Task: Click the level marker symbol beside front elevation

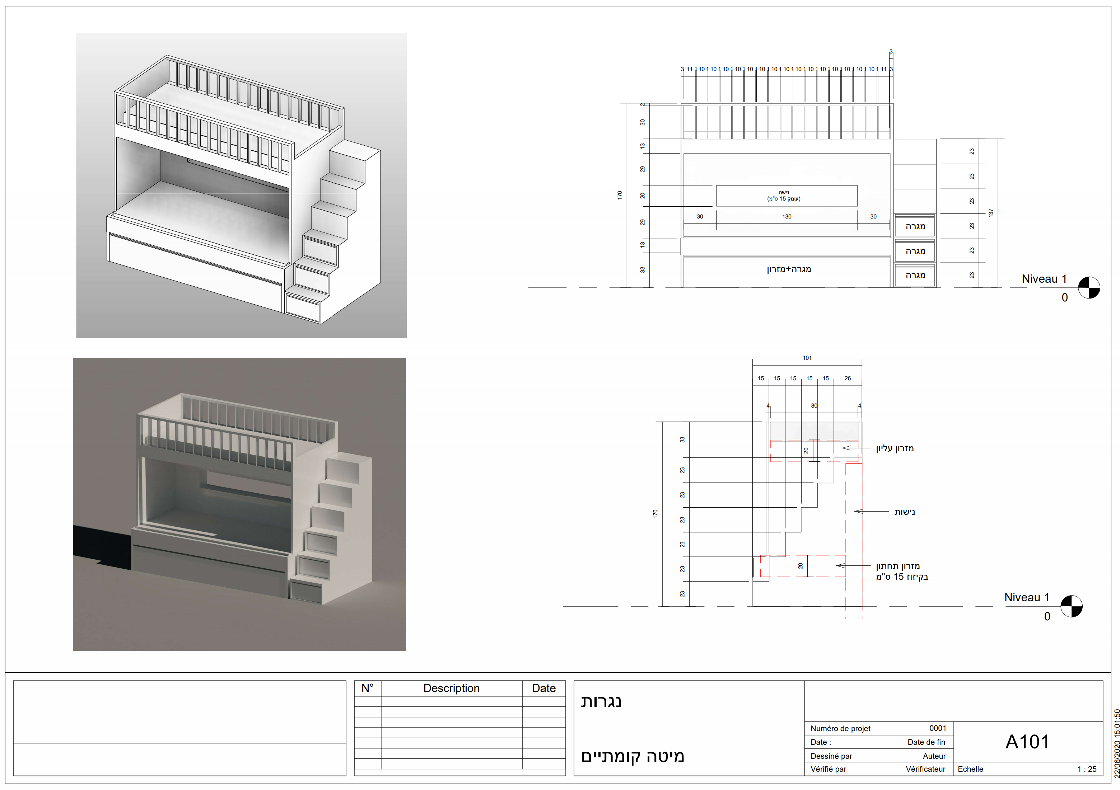Action: [1088, 288]
